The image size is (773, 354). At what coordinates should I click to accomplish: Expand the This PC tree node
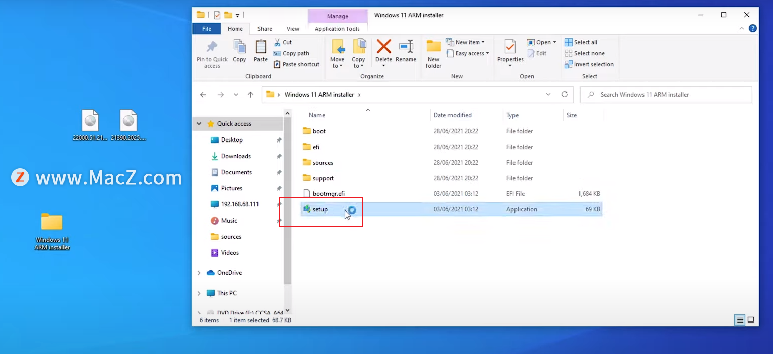[199, 293]
